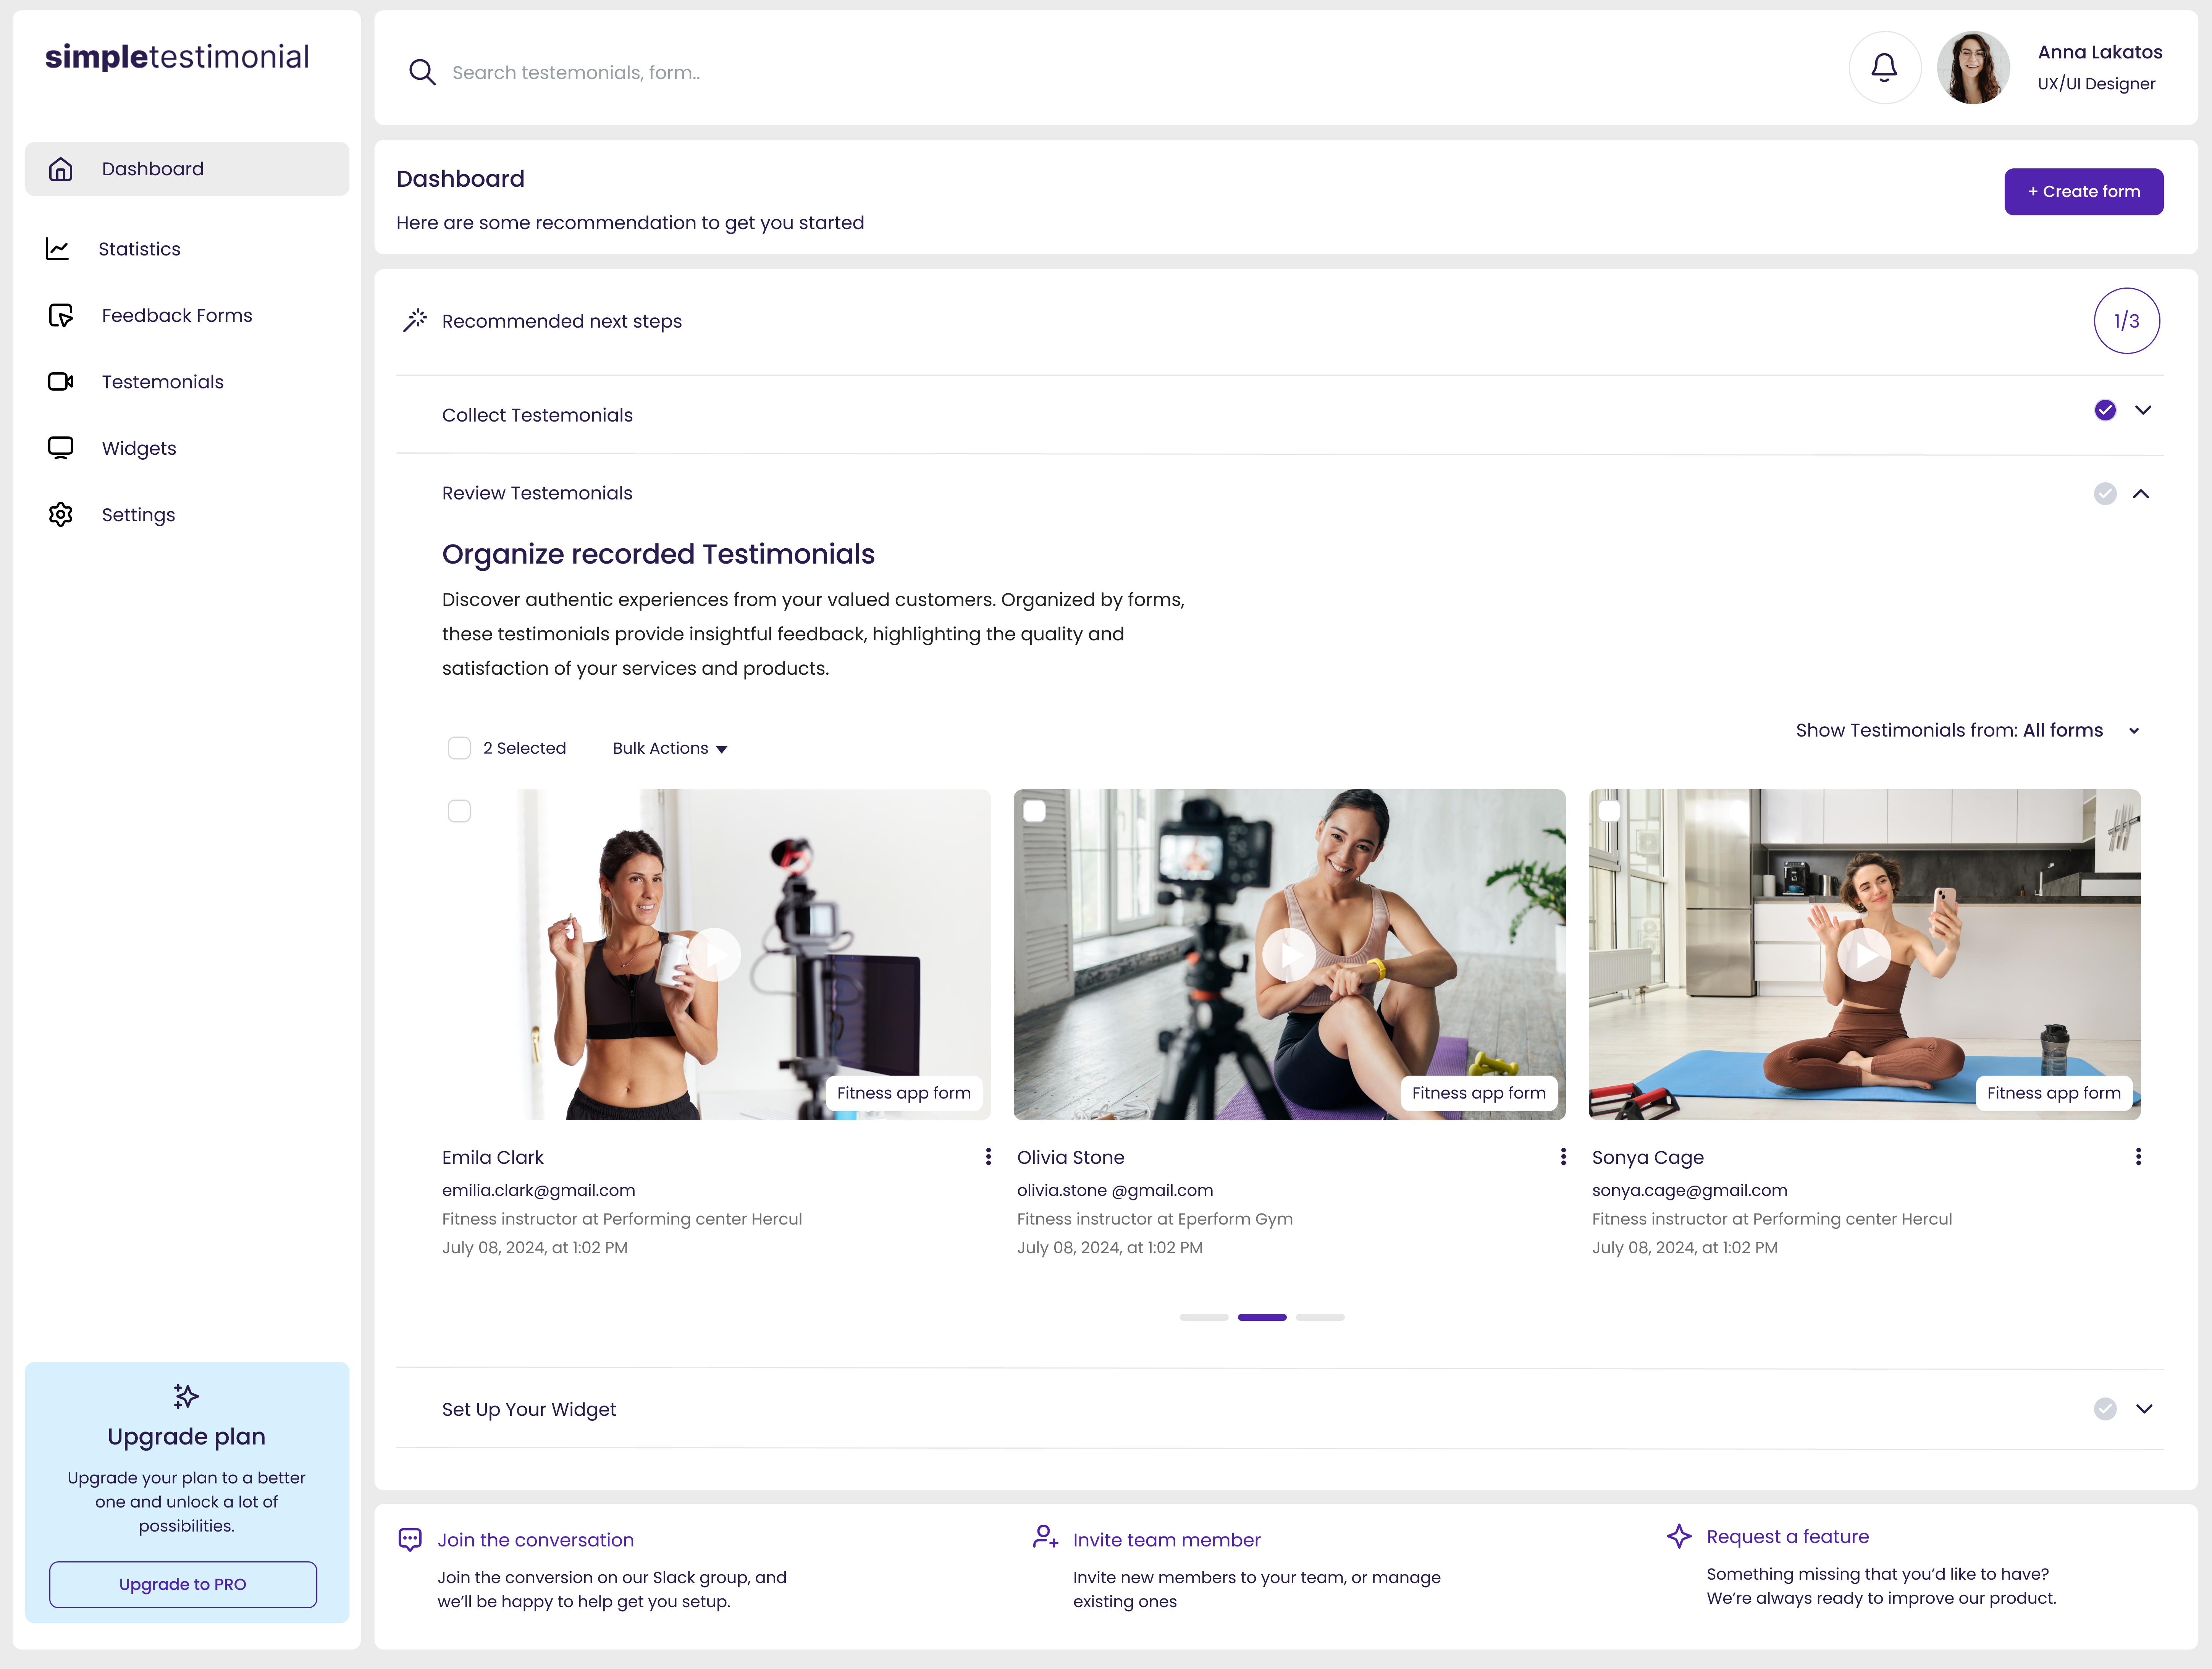Click Set Up Your Widget grey check icon
Image resolution: width=2212 pixels, height=1669 pixels.
2105,1409
